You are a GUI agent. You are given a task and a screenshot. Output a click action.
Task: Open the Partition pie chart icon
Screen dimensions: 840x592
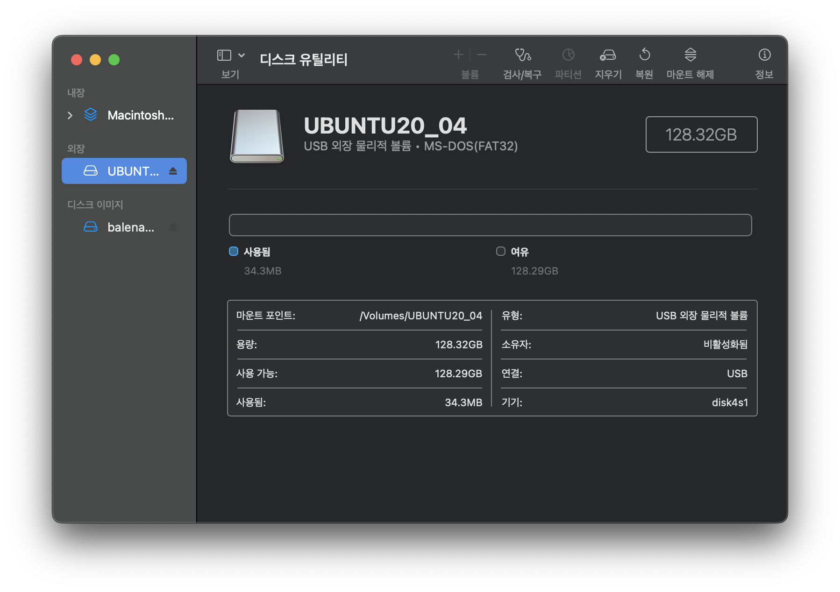(x=568, y=55)
